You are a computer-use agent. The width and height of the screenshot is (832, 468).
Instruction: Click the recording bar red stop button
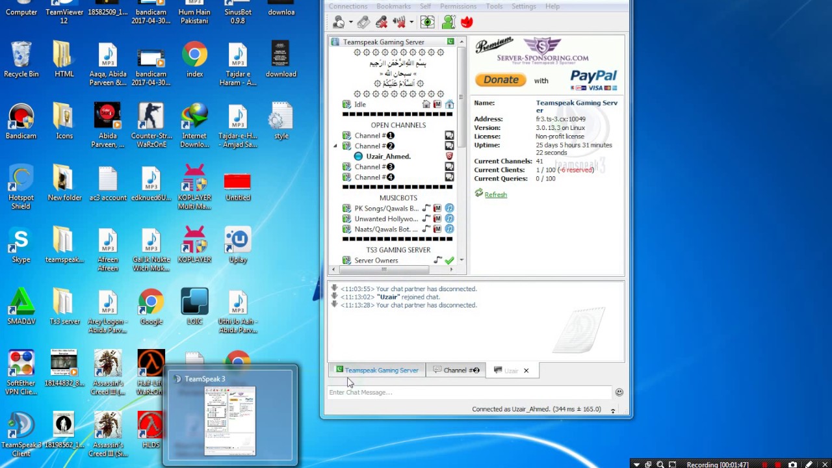point(777,465)
